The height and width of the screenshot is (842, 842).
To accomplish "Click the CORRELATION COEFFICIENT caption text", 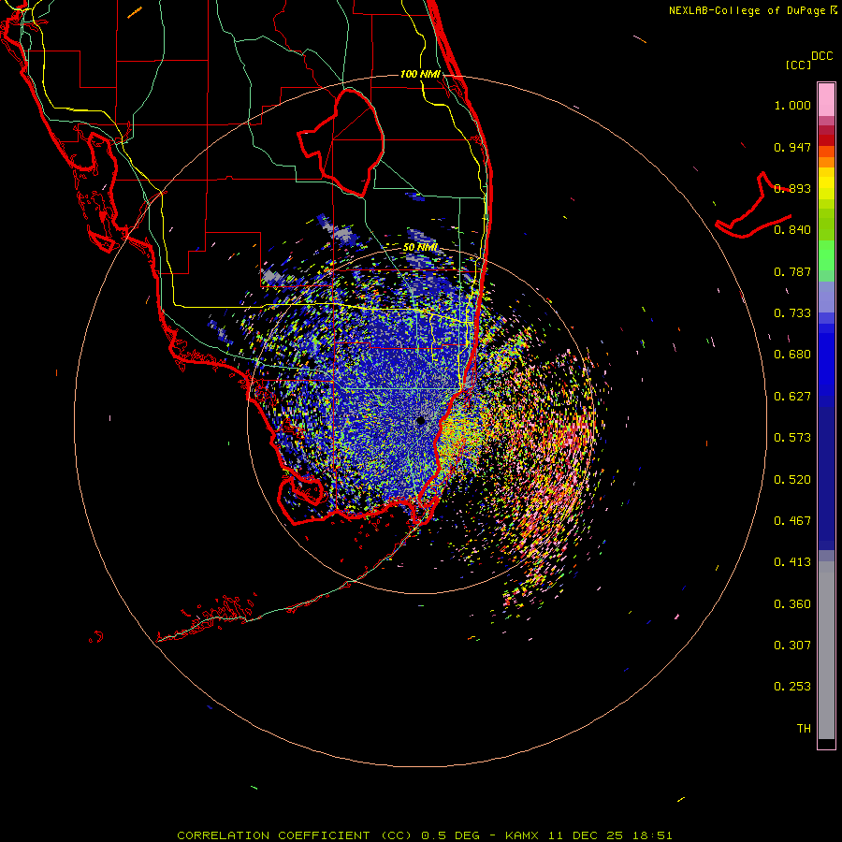I will pos(273,835).
